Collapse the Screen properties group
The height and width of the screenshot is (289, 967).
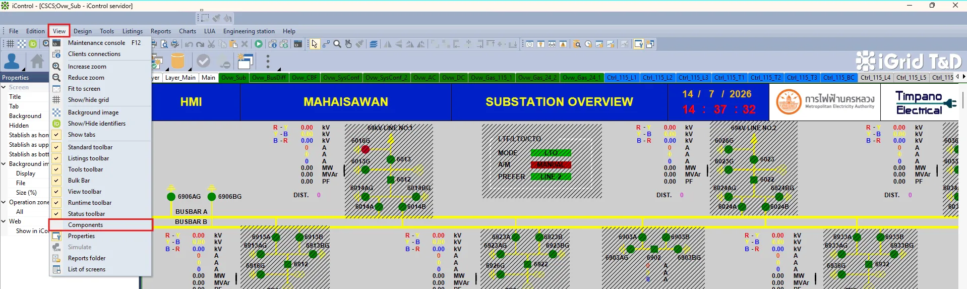(x=4, y=87)
